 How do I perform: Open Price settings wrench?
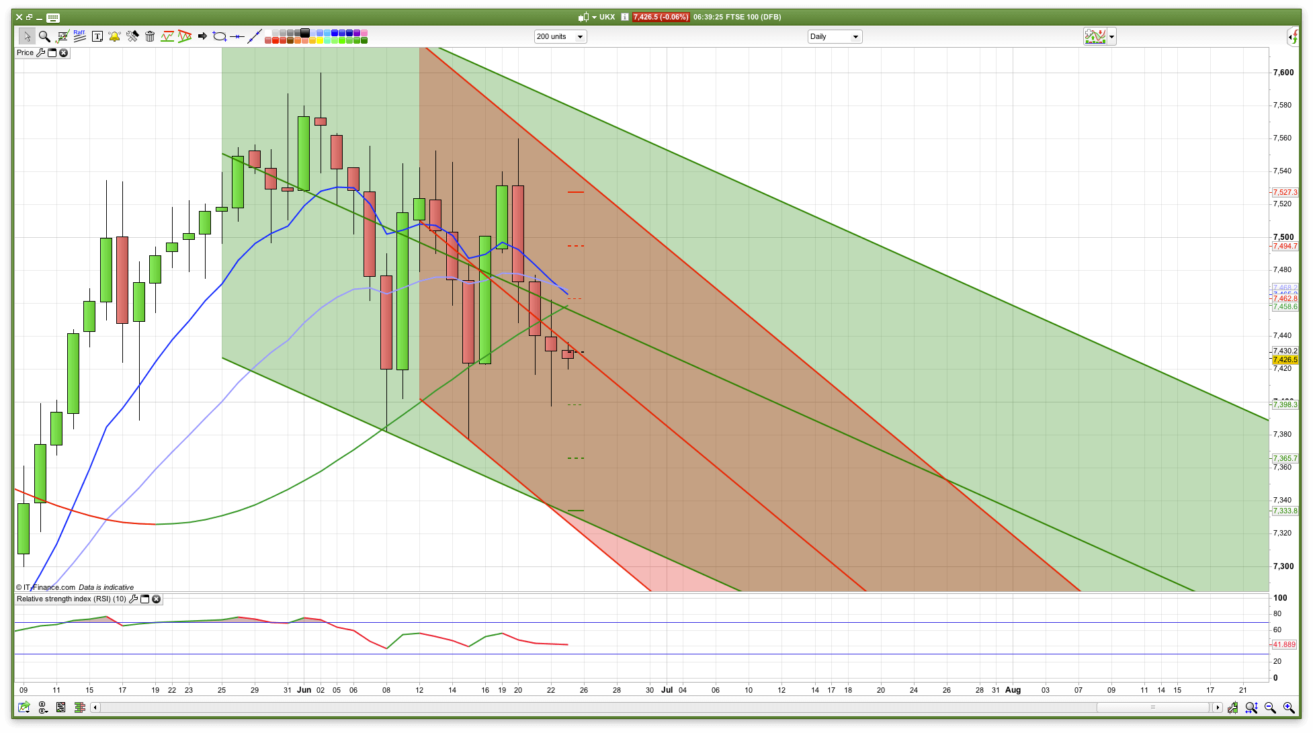coord(40,52)
